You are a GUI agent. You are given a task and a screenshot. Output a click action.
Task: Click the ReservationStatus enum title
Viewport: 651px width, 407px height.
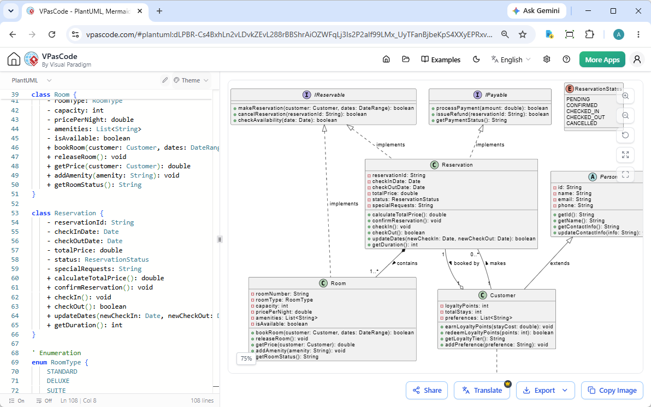[x=597, y=89]
